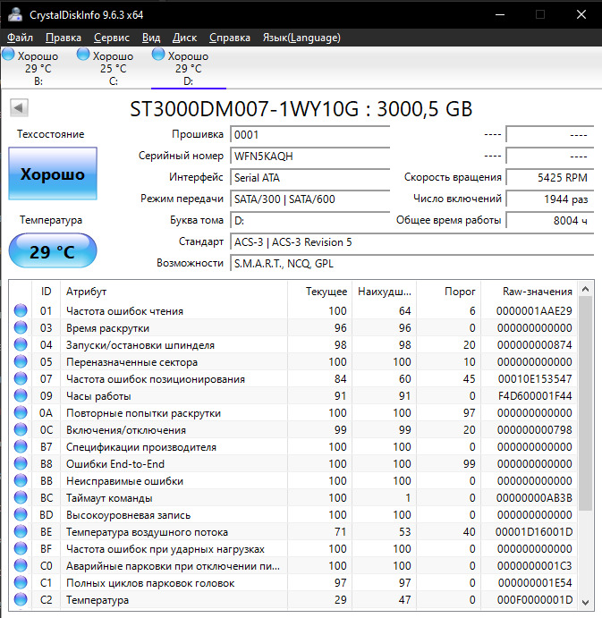Switch to disk D: tab
Viewport: 602px width, 618px height.
click(x=188, y=68)
